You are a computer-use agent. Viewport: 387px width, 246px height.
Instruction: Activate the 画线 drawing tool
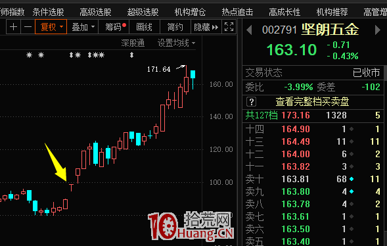[145, 27]
